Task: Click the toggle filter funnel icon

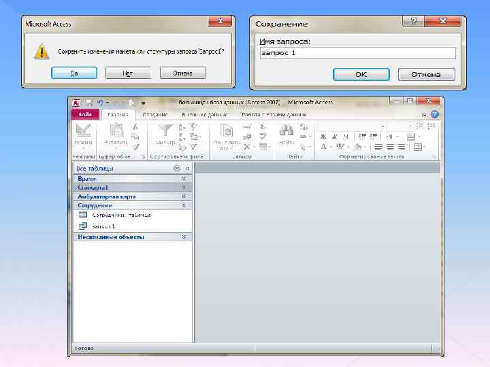Action: tap(194, 147)
